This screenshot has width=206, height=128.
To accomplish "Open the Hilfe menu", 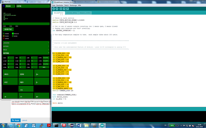I will (x=79, y=5).
